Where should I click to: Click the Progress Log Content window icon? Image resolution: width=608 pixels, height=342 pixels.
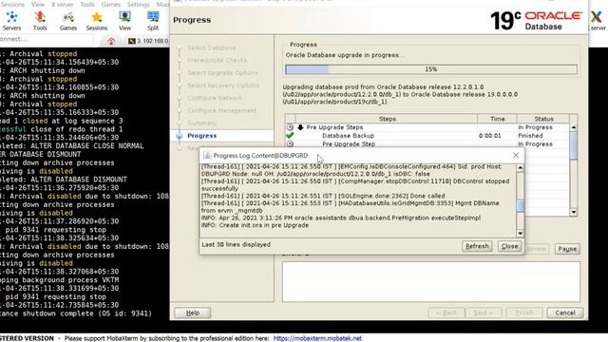(207, 156)
